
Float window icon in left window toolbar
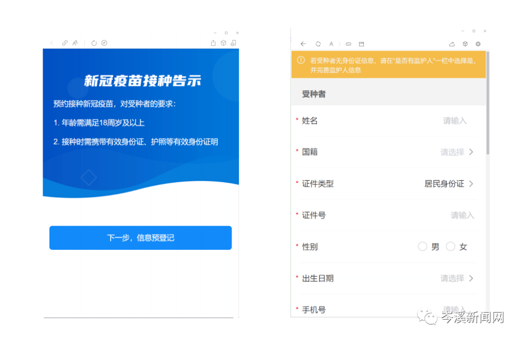point(233,43)
